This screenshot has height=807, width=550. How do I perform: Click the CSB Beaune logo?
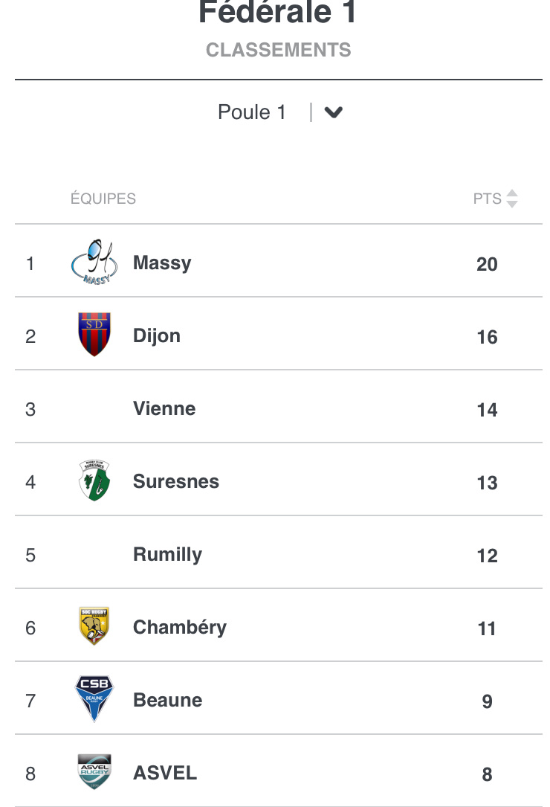point(94,699)
